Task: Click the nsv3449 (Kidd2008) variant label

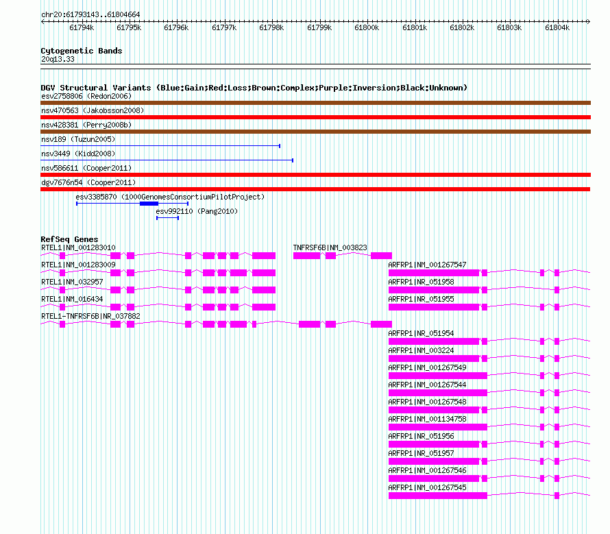Action: (x=78, y=154)
